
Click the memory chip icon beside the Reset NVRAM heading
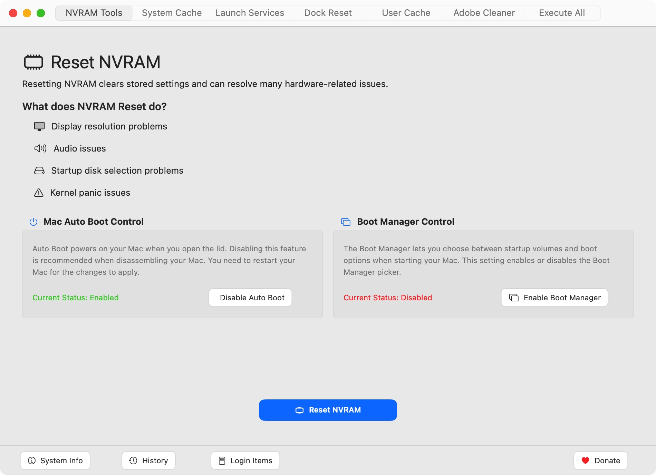click(33, 62)
